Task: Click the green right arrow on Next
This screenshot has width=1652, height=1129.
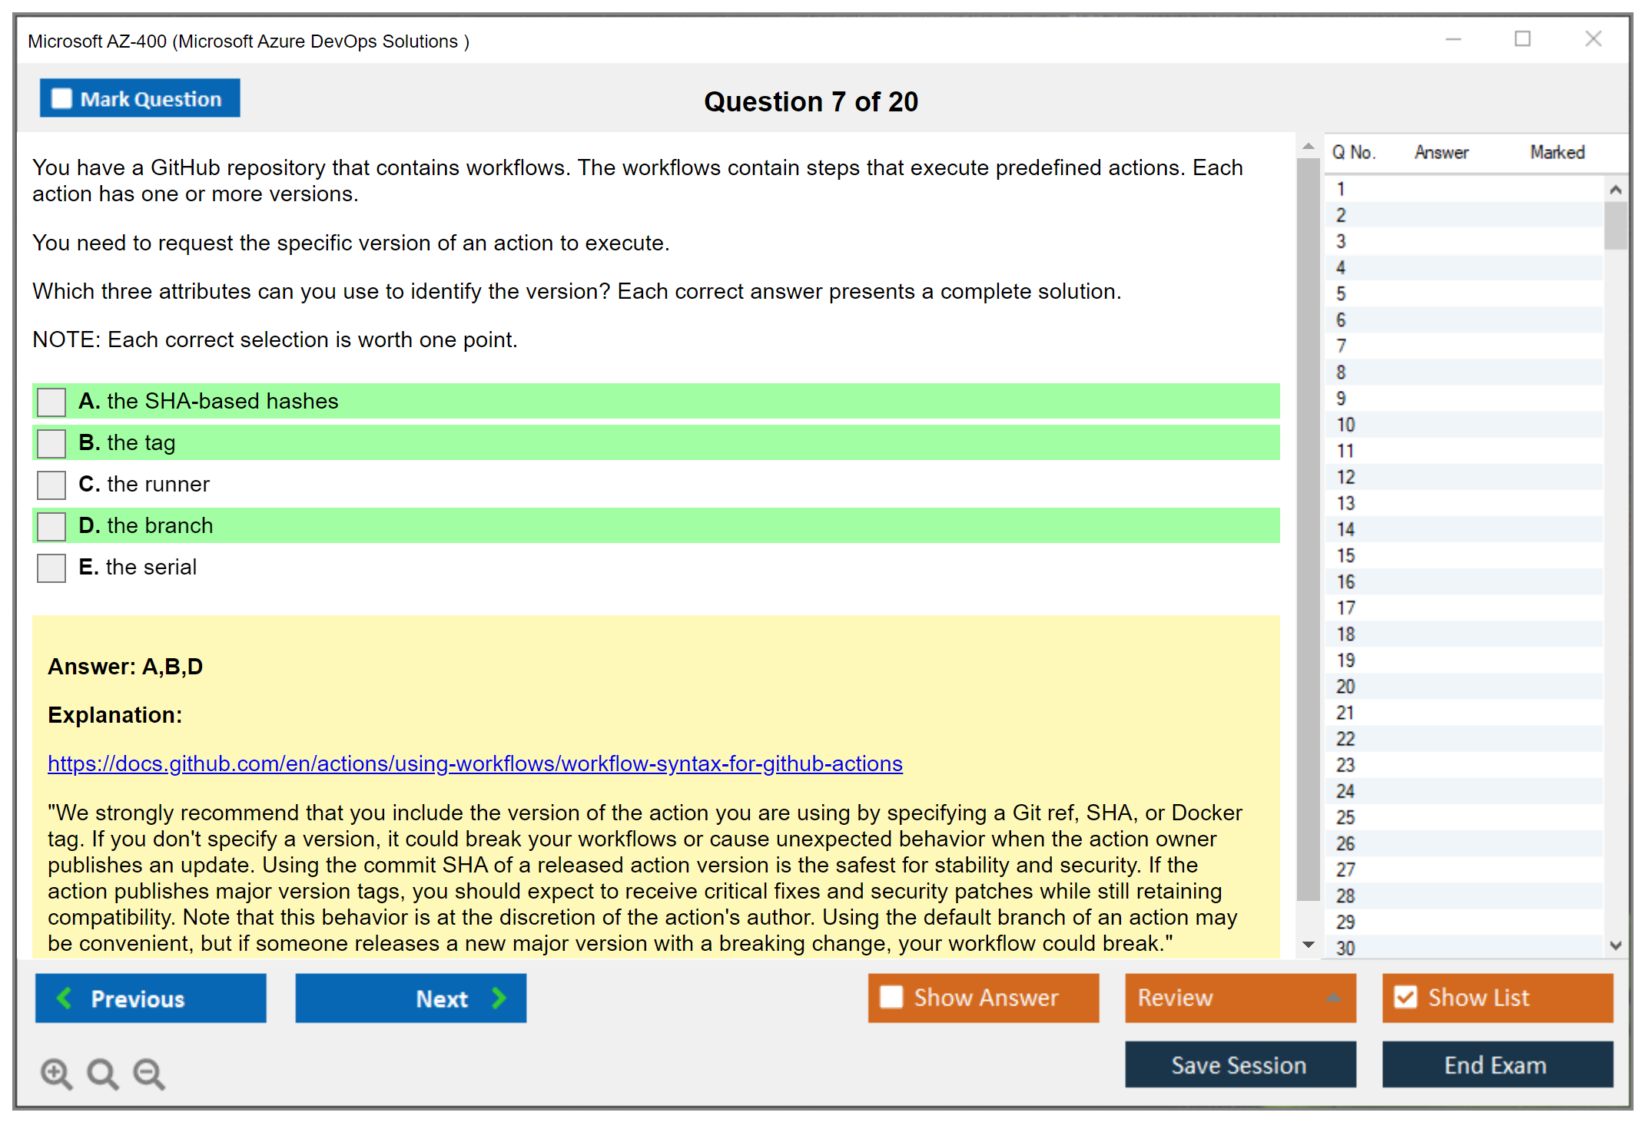Action: tap(499, 998)
